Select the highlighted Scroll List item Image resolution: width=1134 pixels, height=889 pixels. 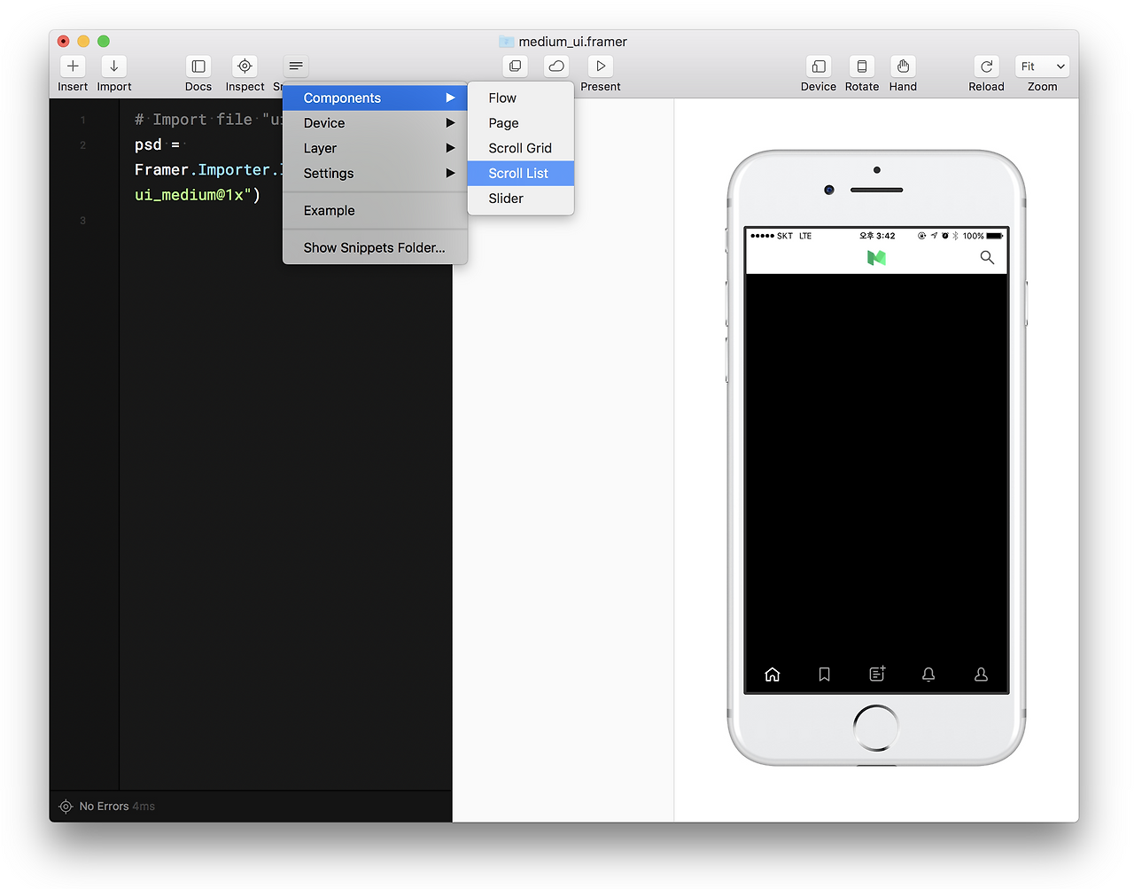(x=521, y=174)
